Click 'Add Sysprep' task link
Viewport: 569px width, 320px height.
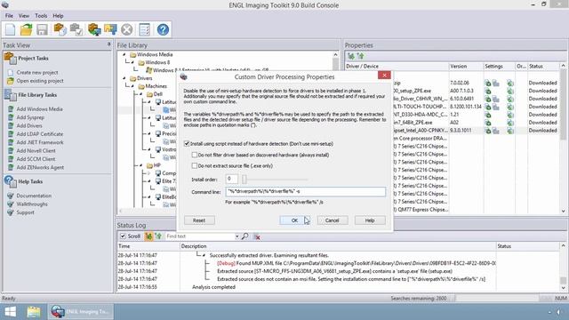coord(30,117)
